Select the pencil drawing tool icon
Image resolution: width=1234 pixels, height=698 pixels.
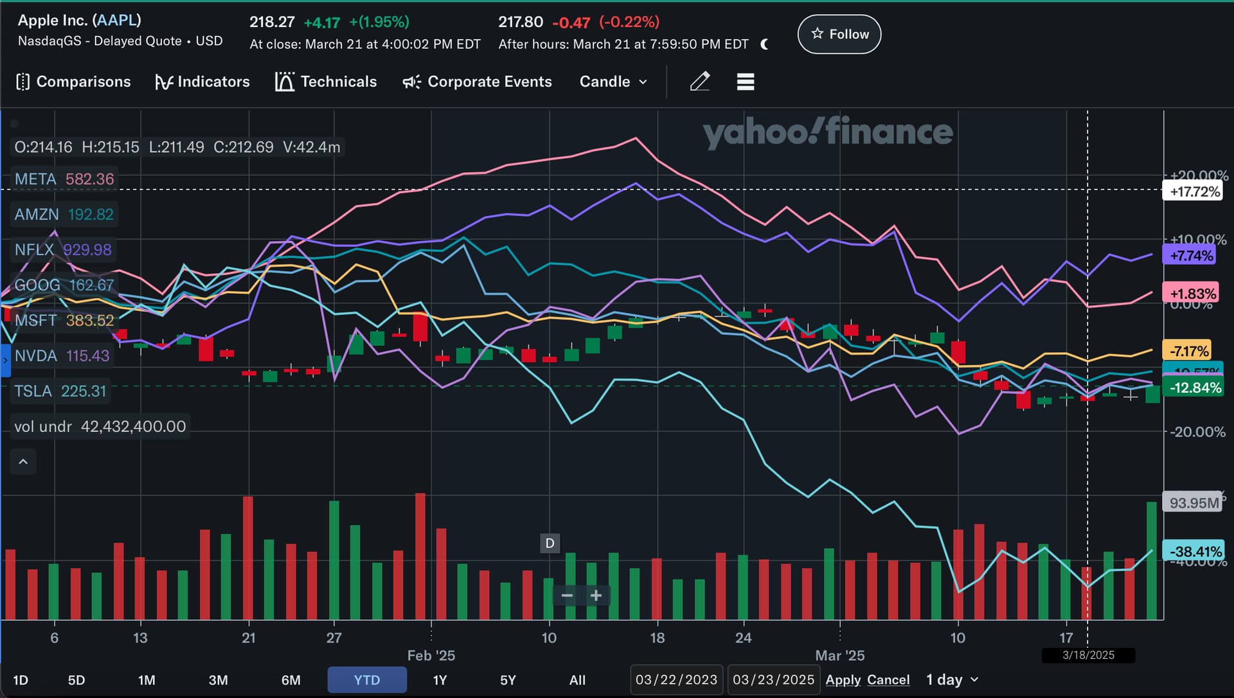pos(700,82)
